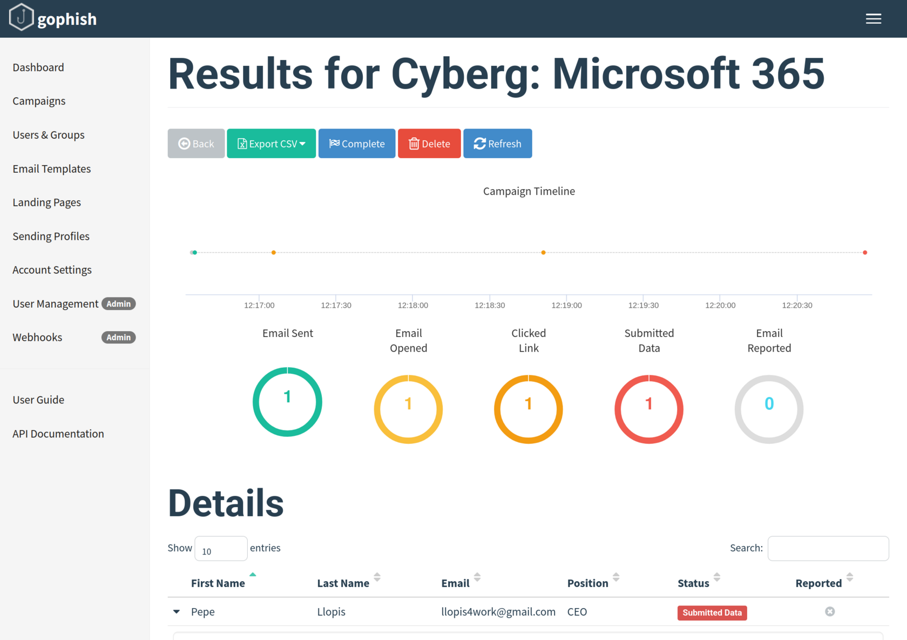
Task: Open the show entries count selector
Action: (x=221, y=549)
